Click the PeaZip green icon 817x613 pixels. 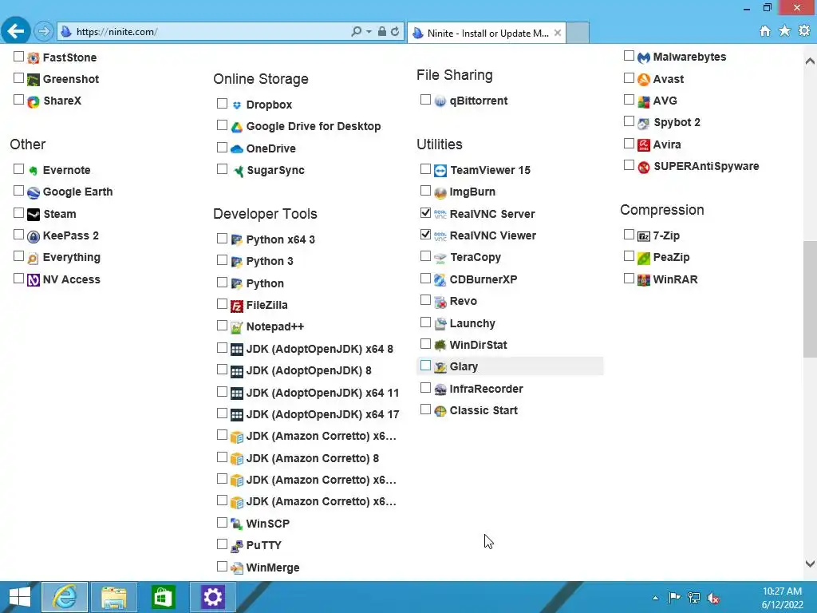(644, 258)
